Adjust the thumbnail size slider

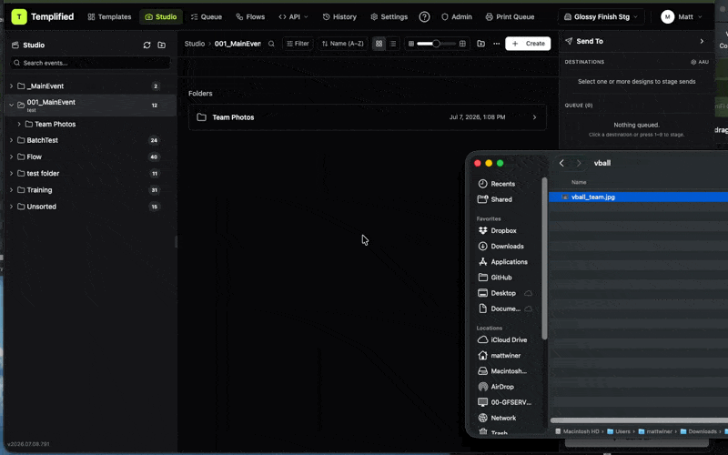coord(436,44)
